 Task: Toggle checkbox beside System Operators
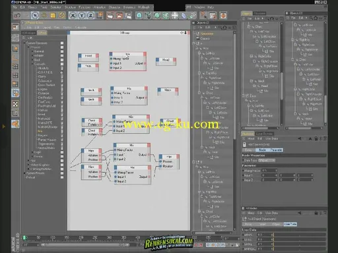(x=62, y=43)
